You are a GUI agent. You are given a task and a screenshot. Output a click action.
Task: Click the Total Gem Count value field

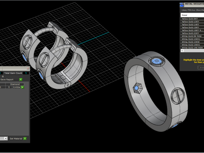(26, 73)
